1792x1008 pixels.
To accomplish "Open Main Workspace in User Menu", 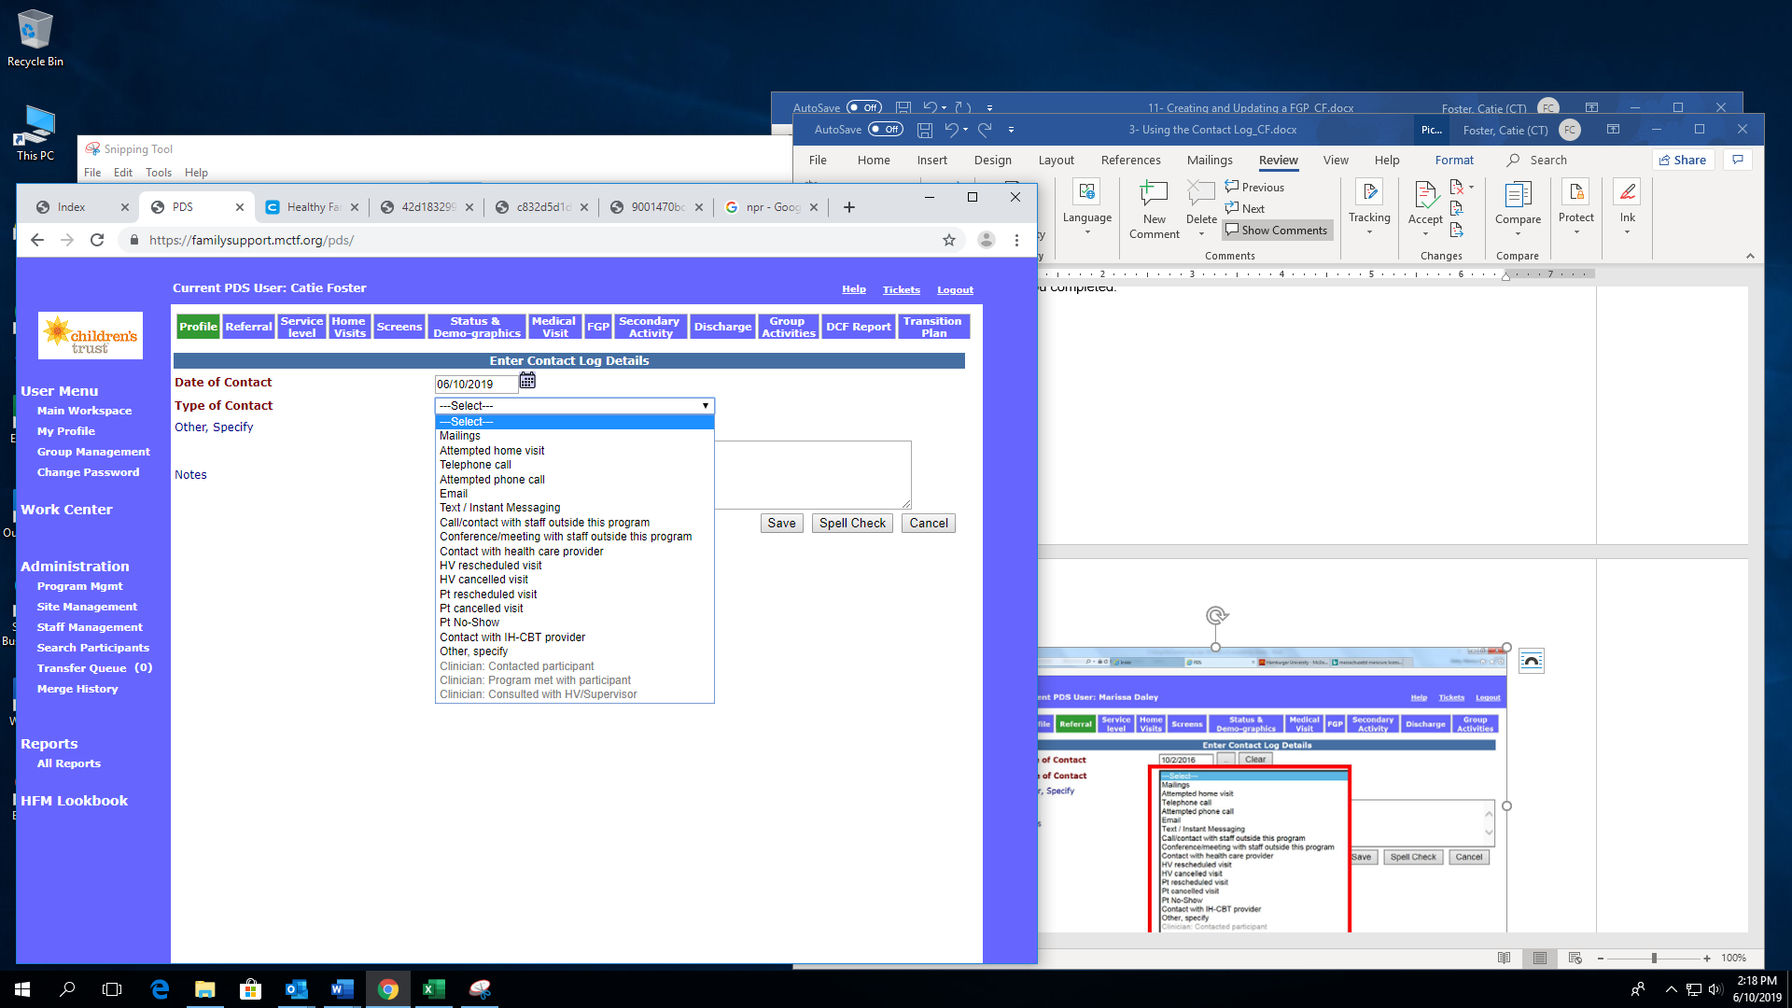I will (84, 411).
